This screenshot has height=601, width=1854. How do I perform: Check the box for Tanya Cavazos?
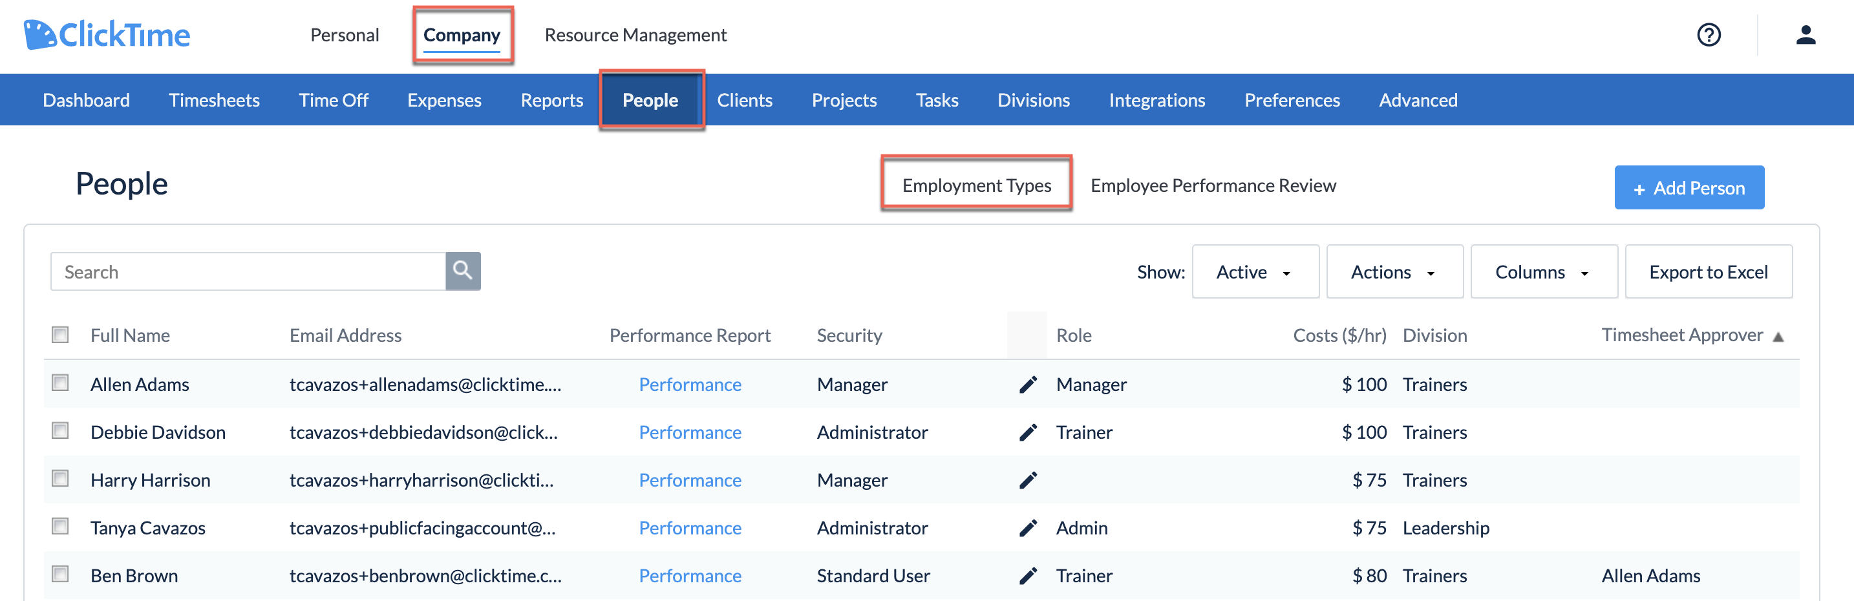[x=61, y=526]
